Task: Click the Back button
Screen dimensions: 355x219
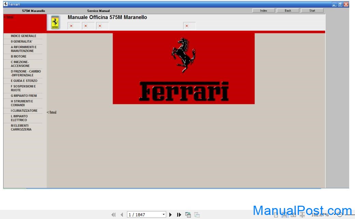Action: tap(288, 11)
